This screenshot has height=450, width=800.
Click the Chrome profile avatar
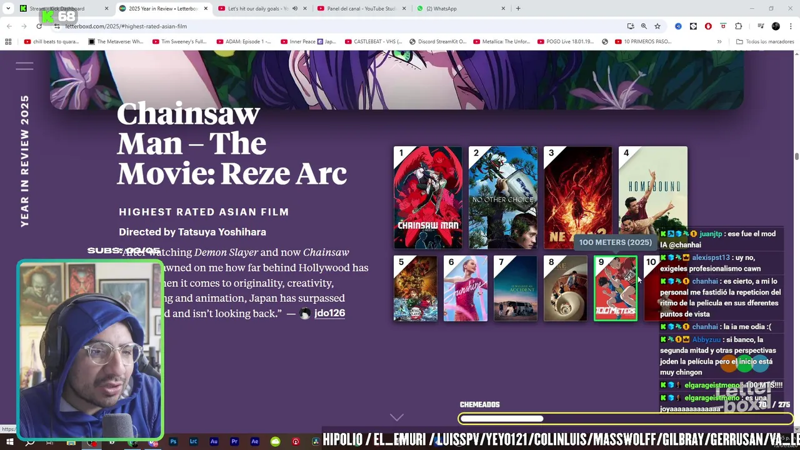coord(776,26)
